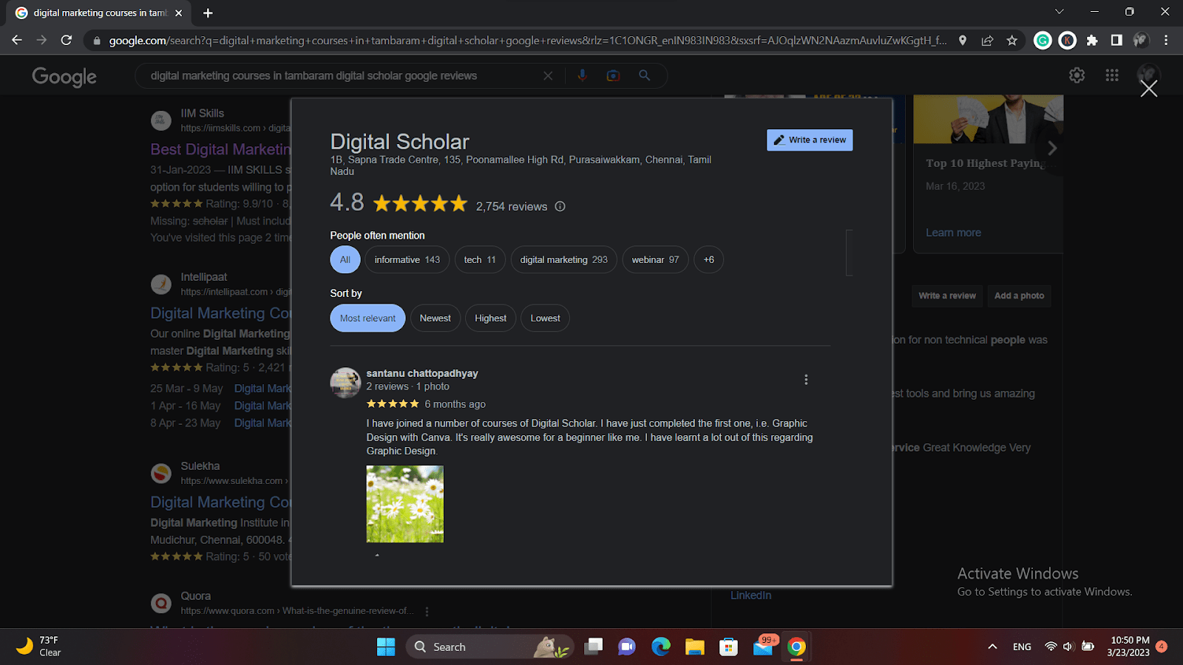Open weather widget 73°F Clear
The width and height of the screenshot is (1183, 665).
pyautogui.click(x=38, y=647)
